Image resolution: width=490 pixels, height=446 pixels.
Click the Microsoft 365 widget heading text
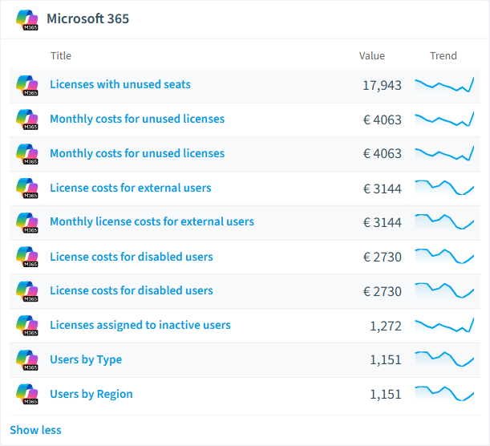(x=87, y=18)
